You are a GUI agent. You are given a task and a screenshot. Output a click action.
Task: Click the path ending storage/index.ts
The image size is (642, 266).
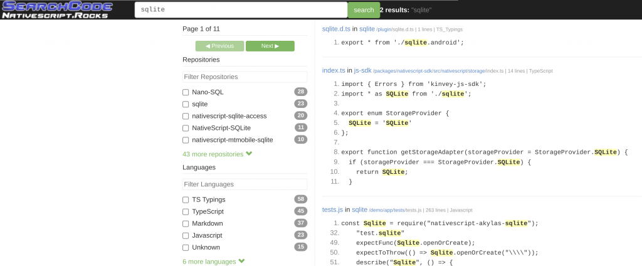[x=438, y=72]
